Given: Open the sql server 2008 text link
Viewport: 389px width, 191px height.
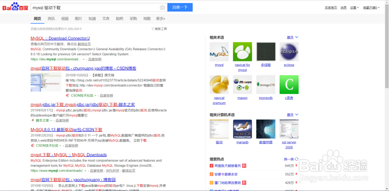Looking at the screenshot, I should pyautogui.click(x=289, y=145).
